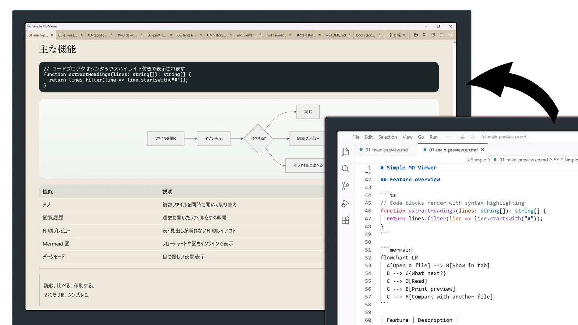The image size is (578, 325).
Task: Click the 何をする? decision diamond node
Action: click(258, 139)
